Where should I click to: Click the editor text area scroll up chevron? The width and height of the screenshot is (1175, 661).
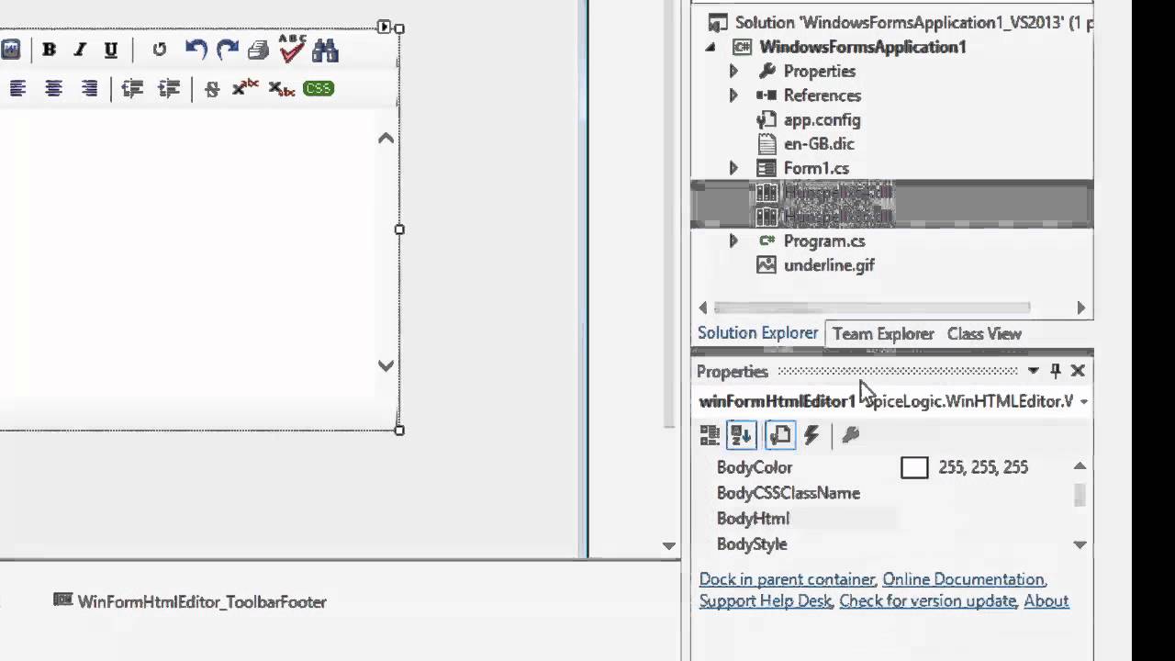tap(386, 139)
